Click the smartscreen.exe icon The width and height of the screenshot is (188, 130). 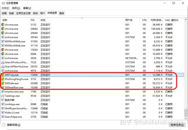click(3, 92)
